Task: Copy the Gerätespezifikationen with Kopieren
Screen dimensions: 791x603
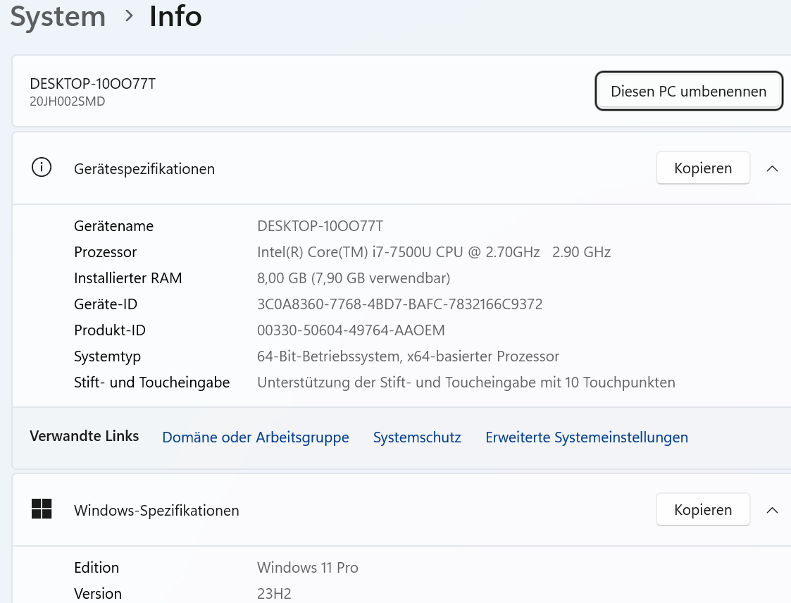Action: [x=703, y=168]
